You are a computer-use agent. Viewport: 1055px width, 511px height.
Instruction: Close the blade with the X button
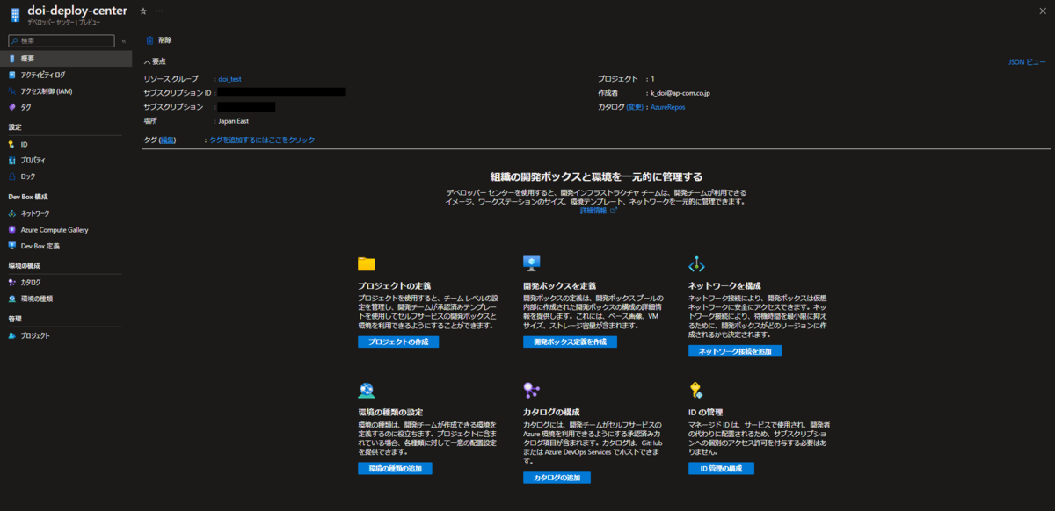(x=1041, y=11)
